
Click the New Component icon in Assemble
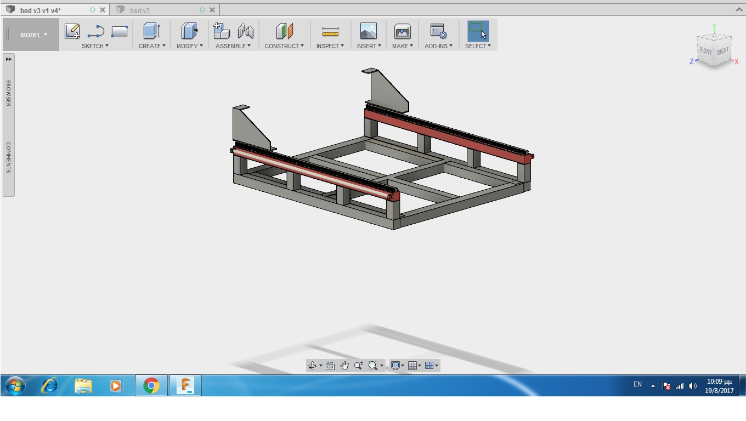[x=221, y=31]
